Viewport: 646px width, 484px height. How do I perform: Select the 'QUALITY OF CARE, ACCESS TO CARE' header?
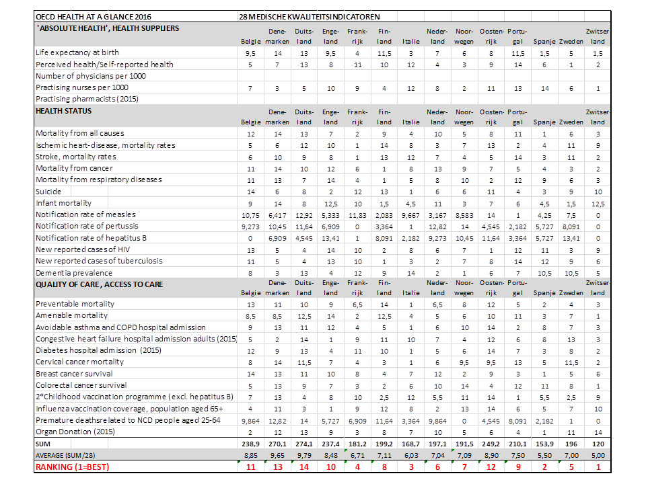tap(98, 284)
